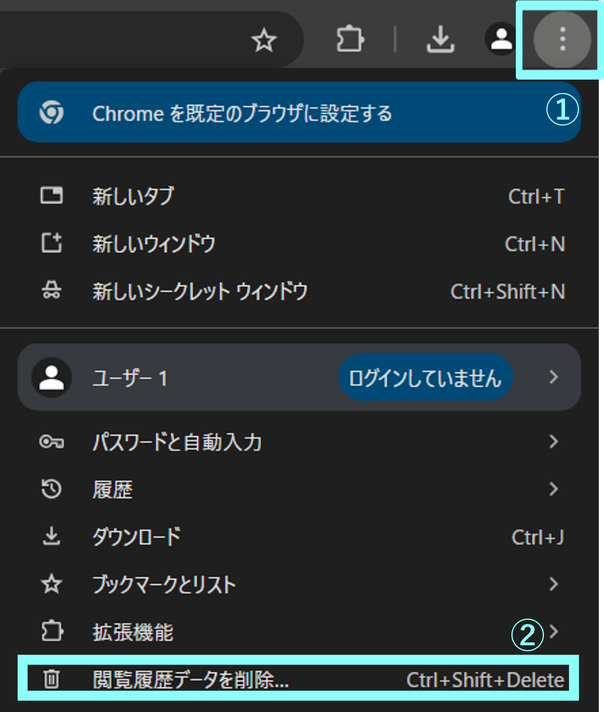The width and height of the screenshot is (604, 712).
Task: Expand the ユーザー 1 profile submenu arrow
Action: tap(554, 377)
